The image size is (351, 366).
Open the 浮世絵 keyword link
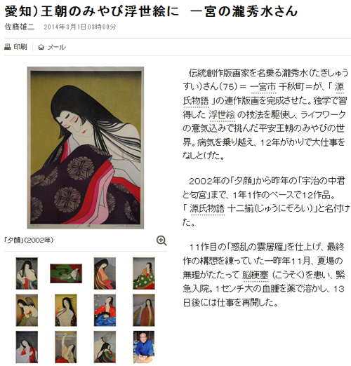[222, 114]
